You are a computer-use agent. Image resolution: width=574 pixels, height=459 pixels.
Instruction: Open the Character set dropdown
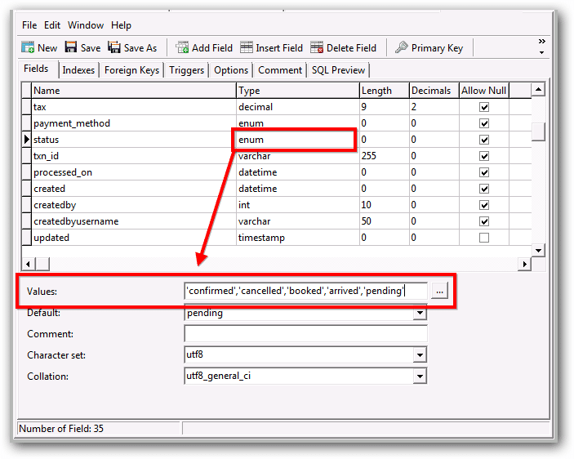coord(420,354)
